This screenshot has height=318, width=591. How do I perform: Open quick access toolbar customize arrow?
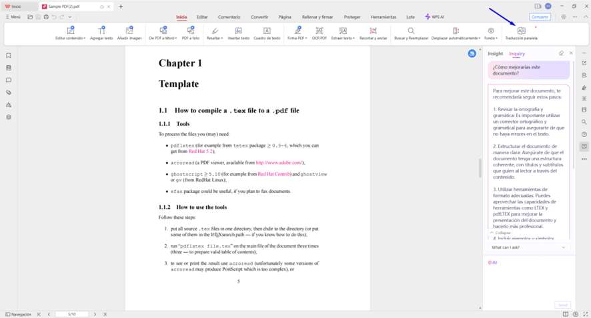coord(70,17)
